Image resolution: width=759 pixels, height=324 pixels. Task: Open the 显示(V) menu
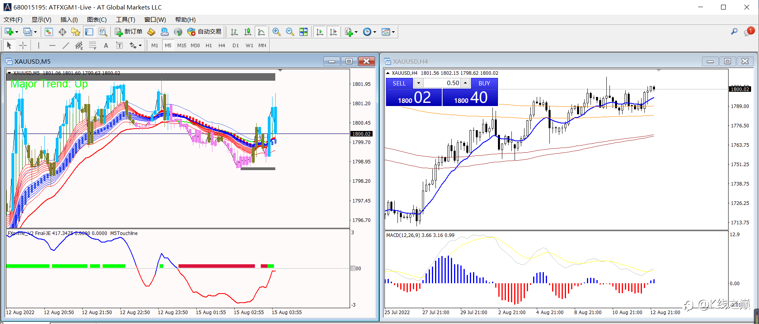tap(42, 20)
